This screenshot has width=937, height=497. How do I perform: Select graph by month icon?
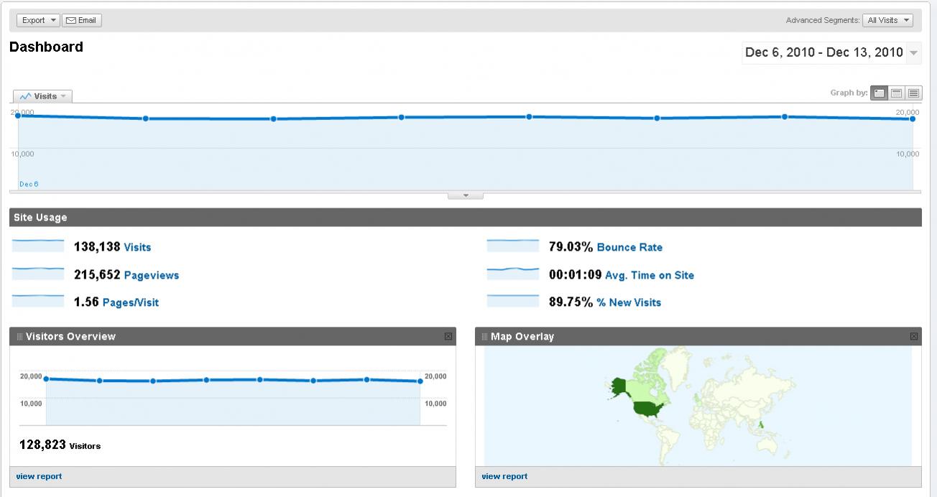913,93
